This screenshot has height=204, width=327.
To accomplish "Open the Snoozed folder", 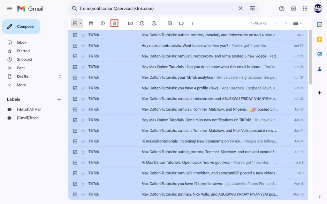I will (24, 60).
